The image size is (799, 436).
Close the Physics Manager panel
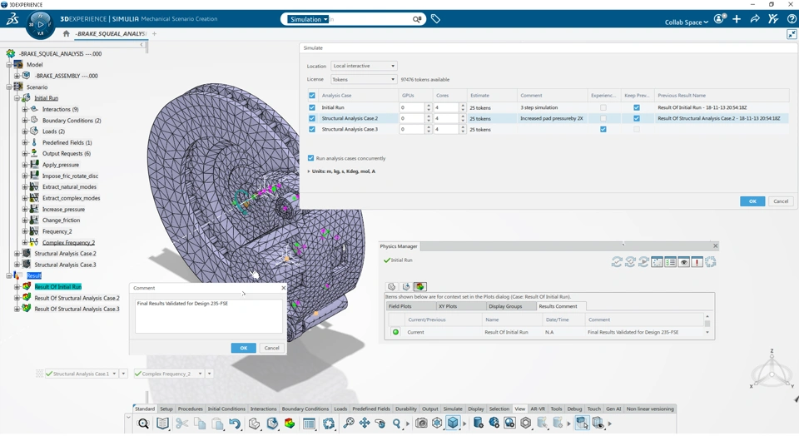tap(716, 246)
